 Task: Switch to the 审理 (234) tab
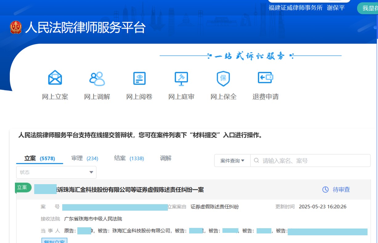pos(85,158)
